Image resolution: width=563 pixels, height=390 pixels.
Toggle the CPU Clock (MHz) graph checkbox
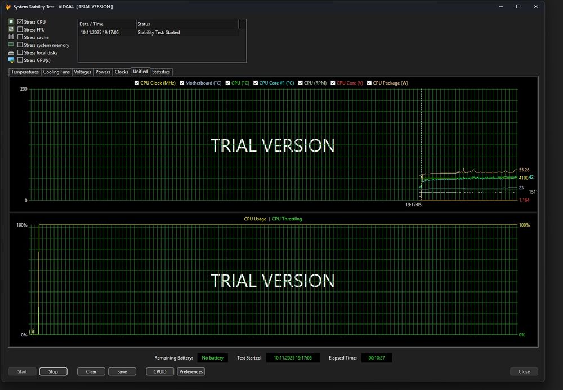137,83
